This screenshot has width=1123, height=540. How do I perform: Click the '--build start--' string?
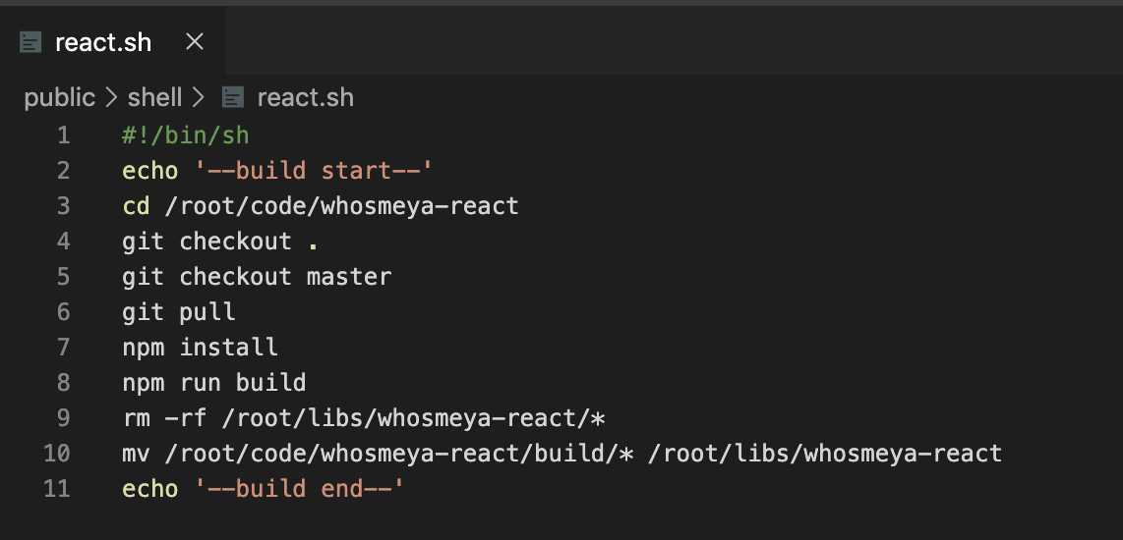[x=314, y=171]
